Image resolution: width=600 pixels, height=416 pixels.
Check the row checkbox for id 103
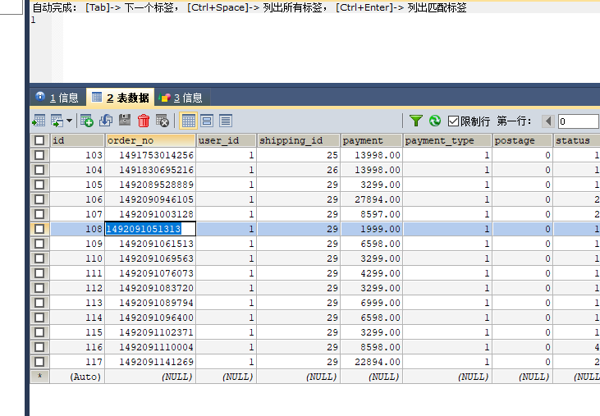tap(39, 155)
